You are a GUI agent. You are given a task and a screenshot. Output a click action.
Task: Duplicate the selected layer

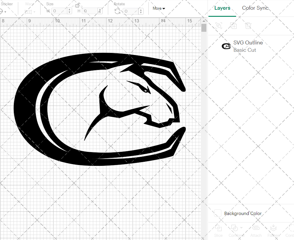234,26
